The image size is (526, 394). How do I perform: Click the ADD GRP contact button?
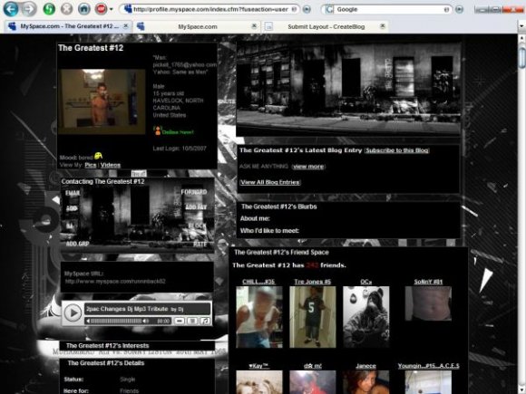point(77,244)
